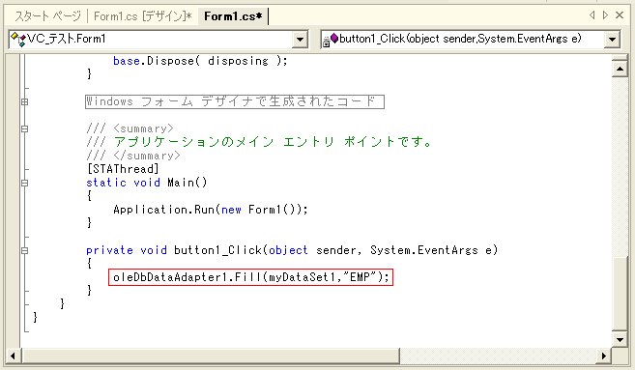Open the VC_テスト.Form1 class dropdown
This screenshot has height=370, width=635.
coord(300,40)
